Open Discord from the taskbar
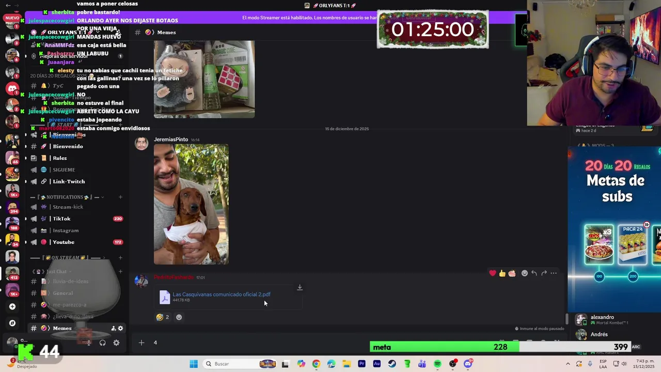This screenshot has width=661, height=372. pos(468,364)
